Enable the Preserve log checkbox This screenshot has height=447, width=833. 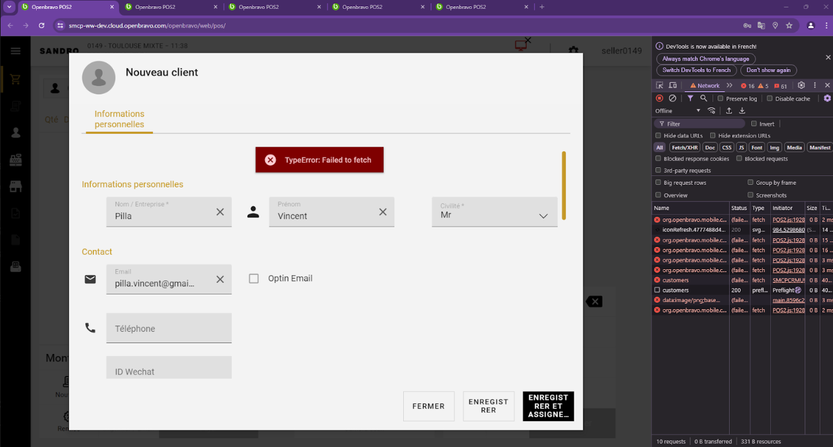tap(721, 99)
